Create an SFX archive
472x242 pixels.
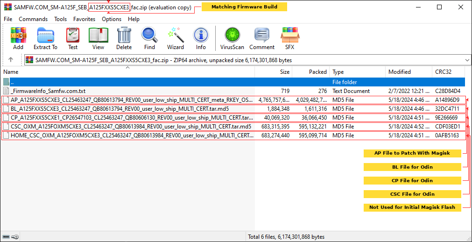[290, 39]
